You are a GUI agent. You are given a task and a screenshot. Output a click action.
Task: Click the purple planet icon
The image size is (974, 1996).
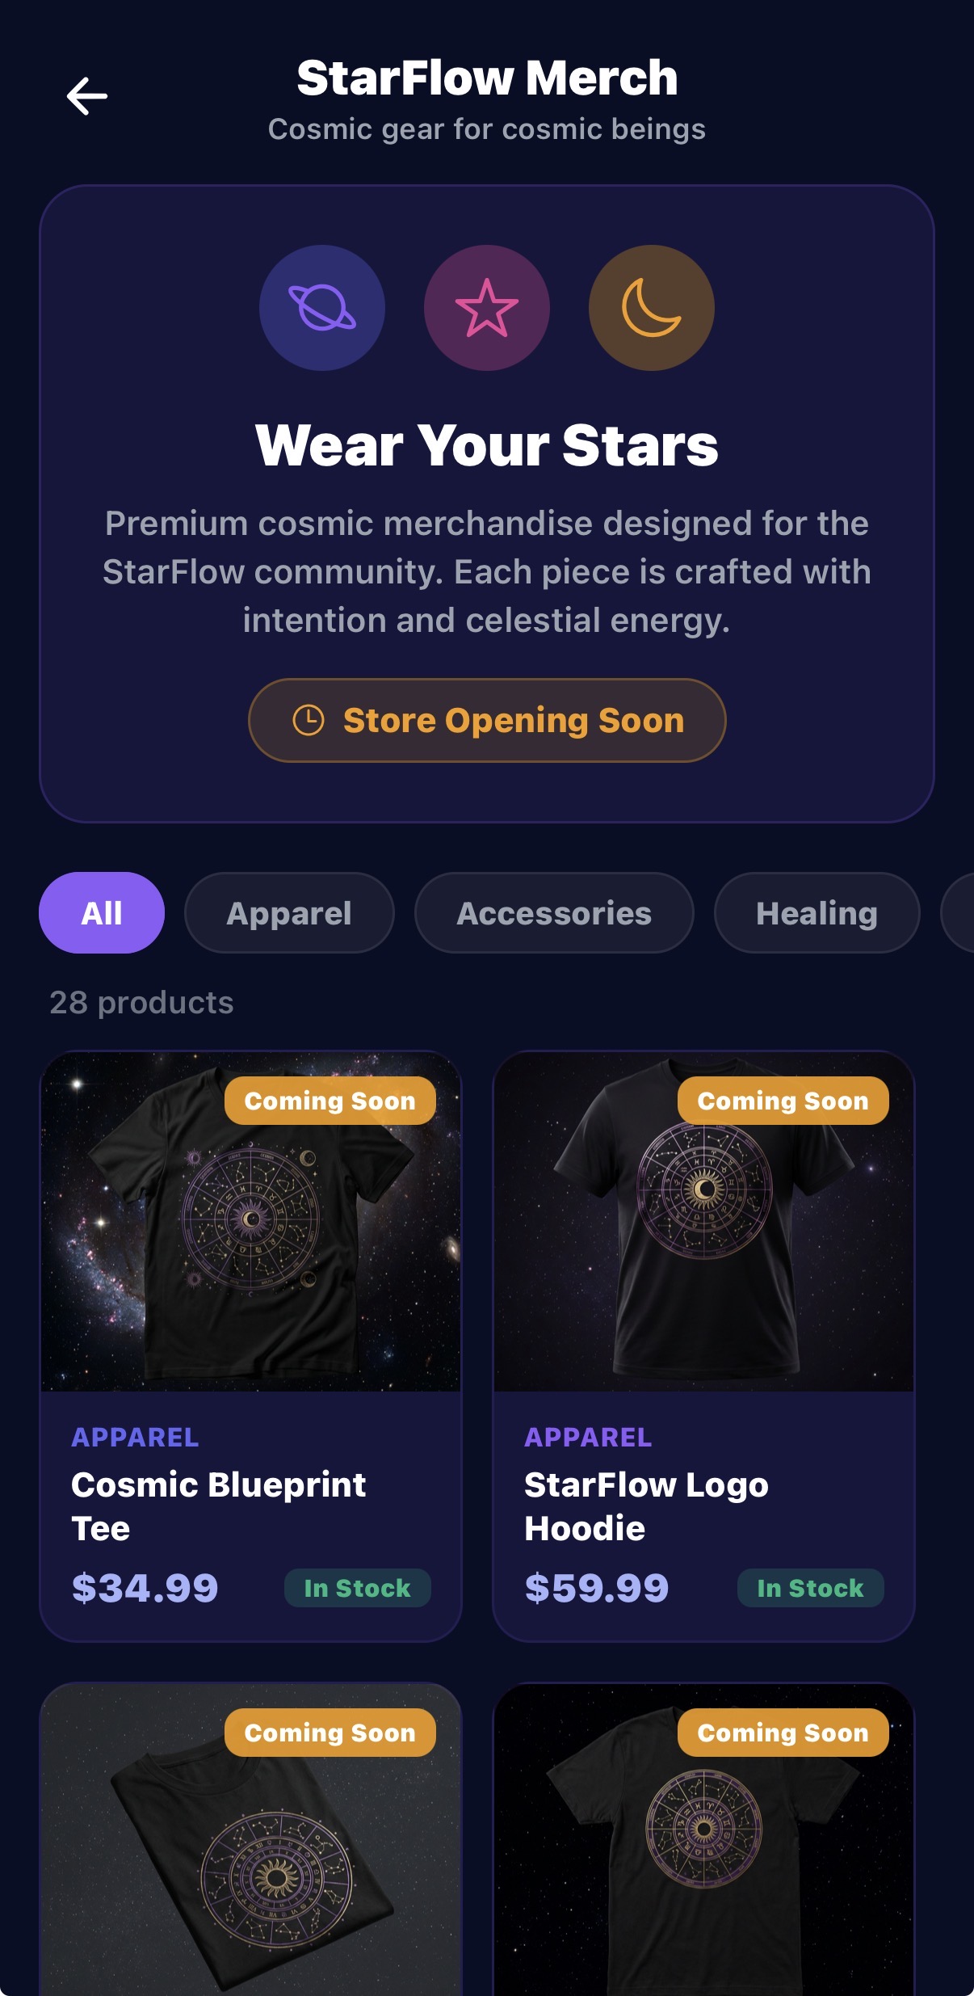tap(320, 308)
